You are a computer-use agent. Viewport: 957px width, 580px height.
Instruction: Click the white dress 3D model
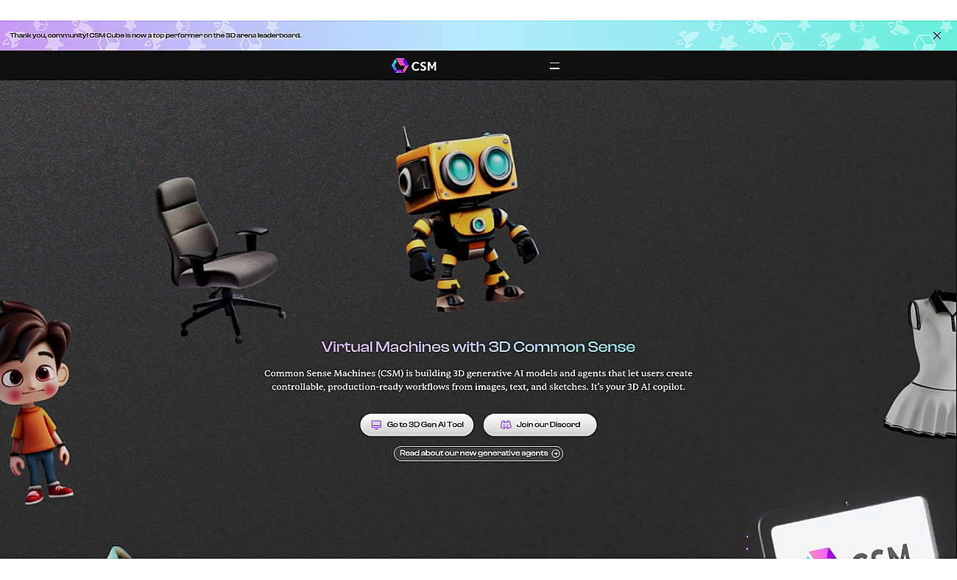pos(922,364)
